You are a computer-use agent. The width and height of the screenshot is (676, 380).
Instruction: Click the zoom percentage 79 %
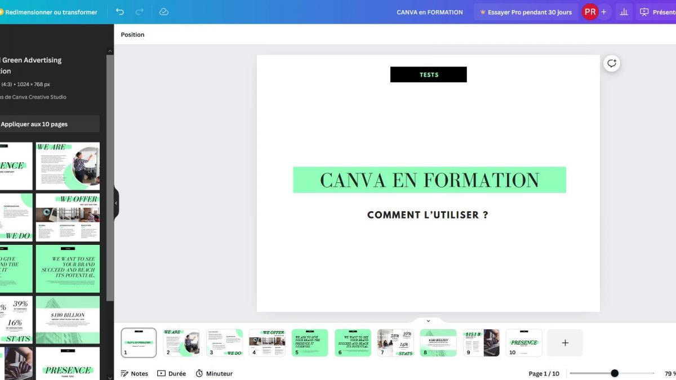point(670,373)
